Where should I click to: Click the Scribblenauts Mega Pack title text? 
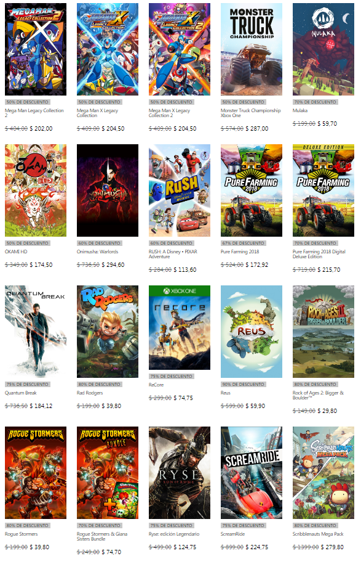(x=318, y=534)
